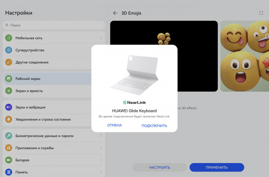Open Уведомления и строка состояния

[x=47, y=119]
